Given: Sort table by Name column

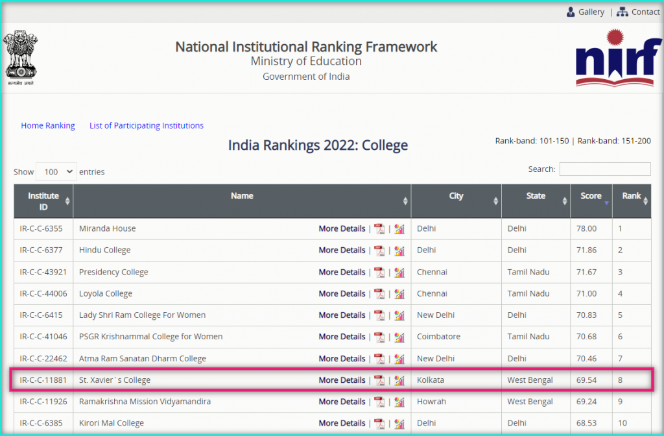Looking at the screenshot, I should (x=242, y=201).
